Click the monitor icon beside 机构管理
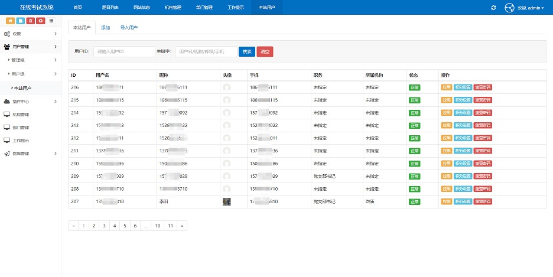The image size is (553, 277). pos(6,115)
